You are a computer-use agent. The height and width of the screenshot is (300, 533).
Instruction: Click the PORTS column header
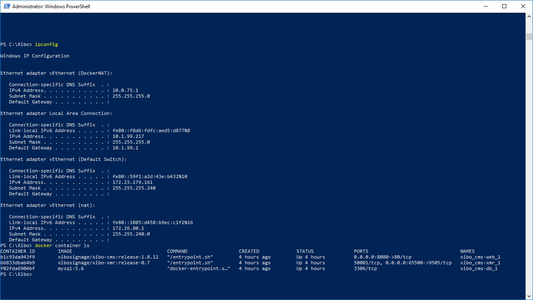(361, 251)
